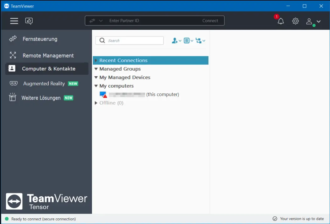Viewport: 330px width, 224px height.
Task: Click the search magnifier icon
Action: [x=102, y=40]
